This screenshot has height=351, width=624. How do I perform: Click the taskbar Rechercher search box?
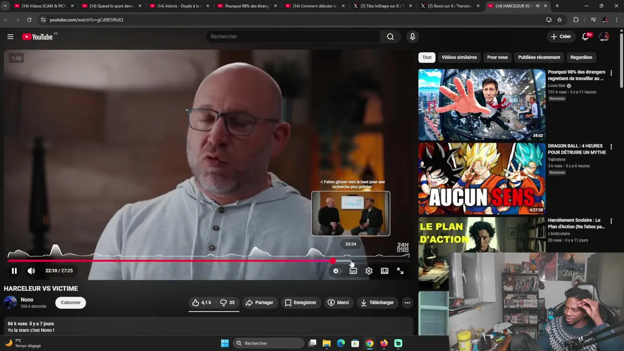(x=269, y=343)
